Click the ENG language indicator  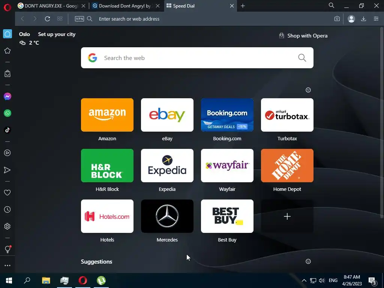coord(333,280)
